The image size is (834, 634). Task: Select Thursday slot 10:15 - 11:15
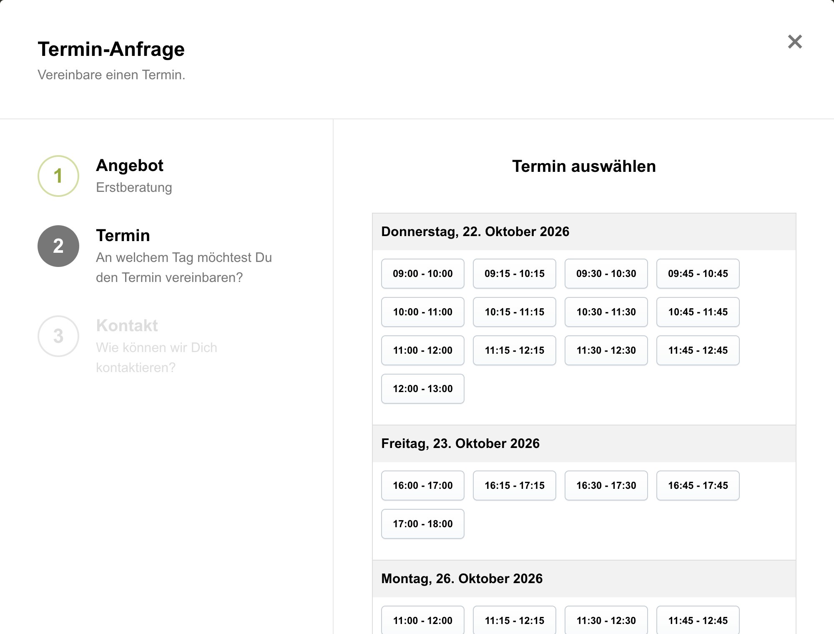(515, 312)
